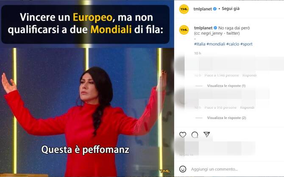Open the #mondiali hashtag

point(216,44)
